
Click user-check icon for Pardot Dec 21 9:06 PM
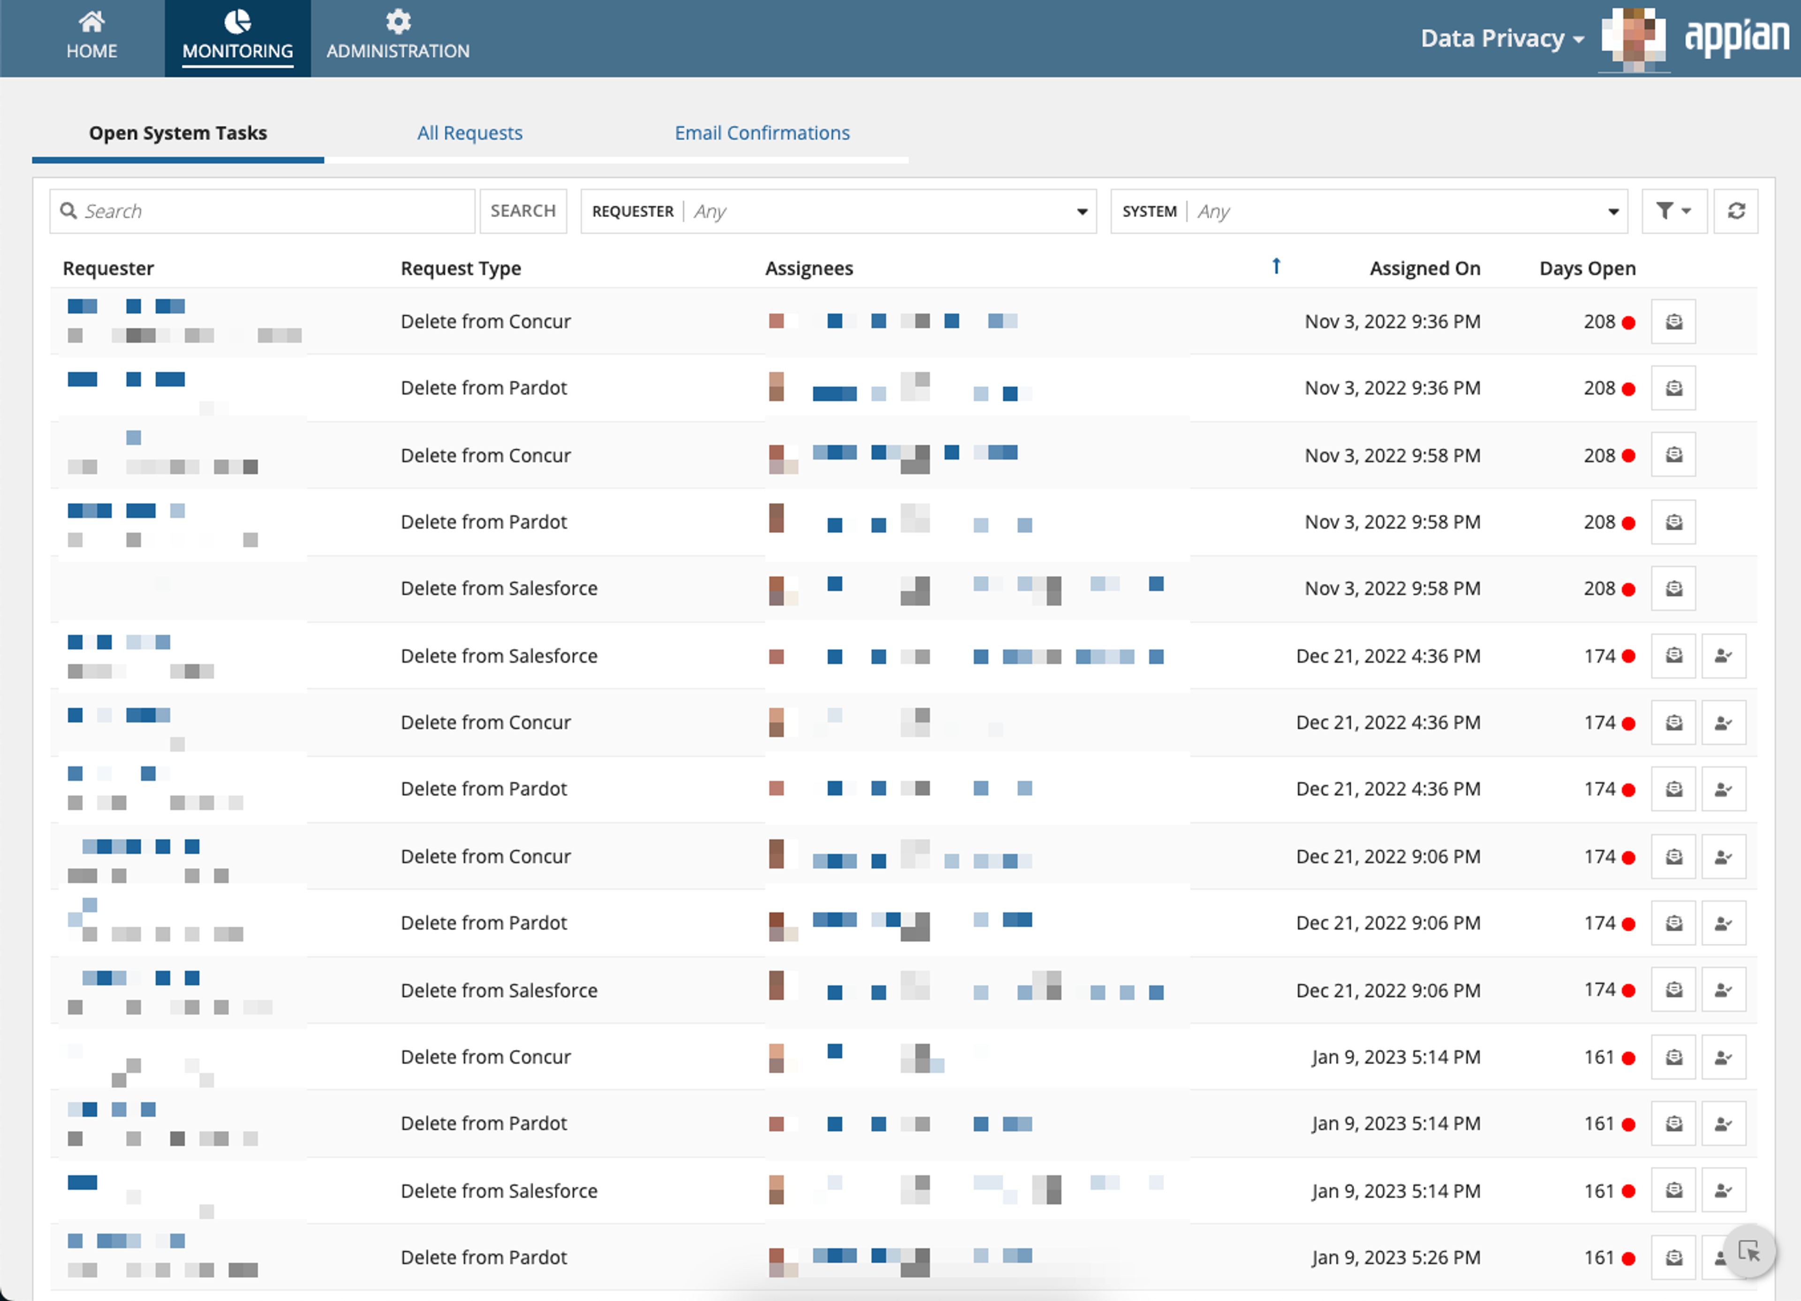pyautogui.click(x=1723, y=923)
